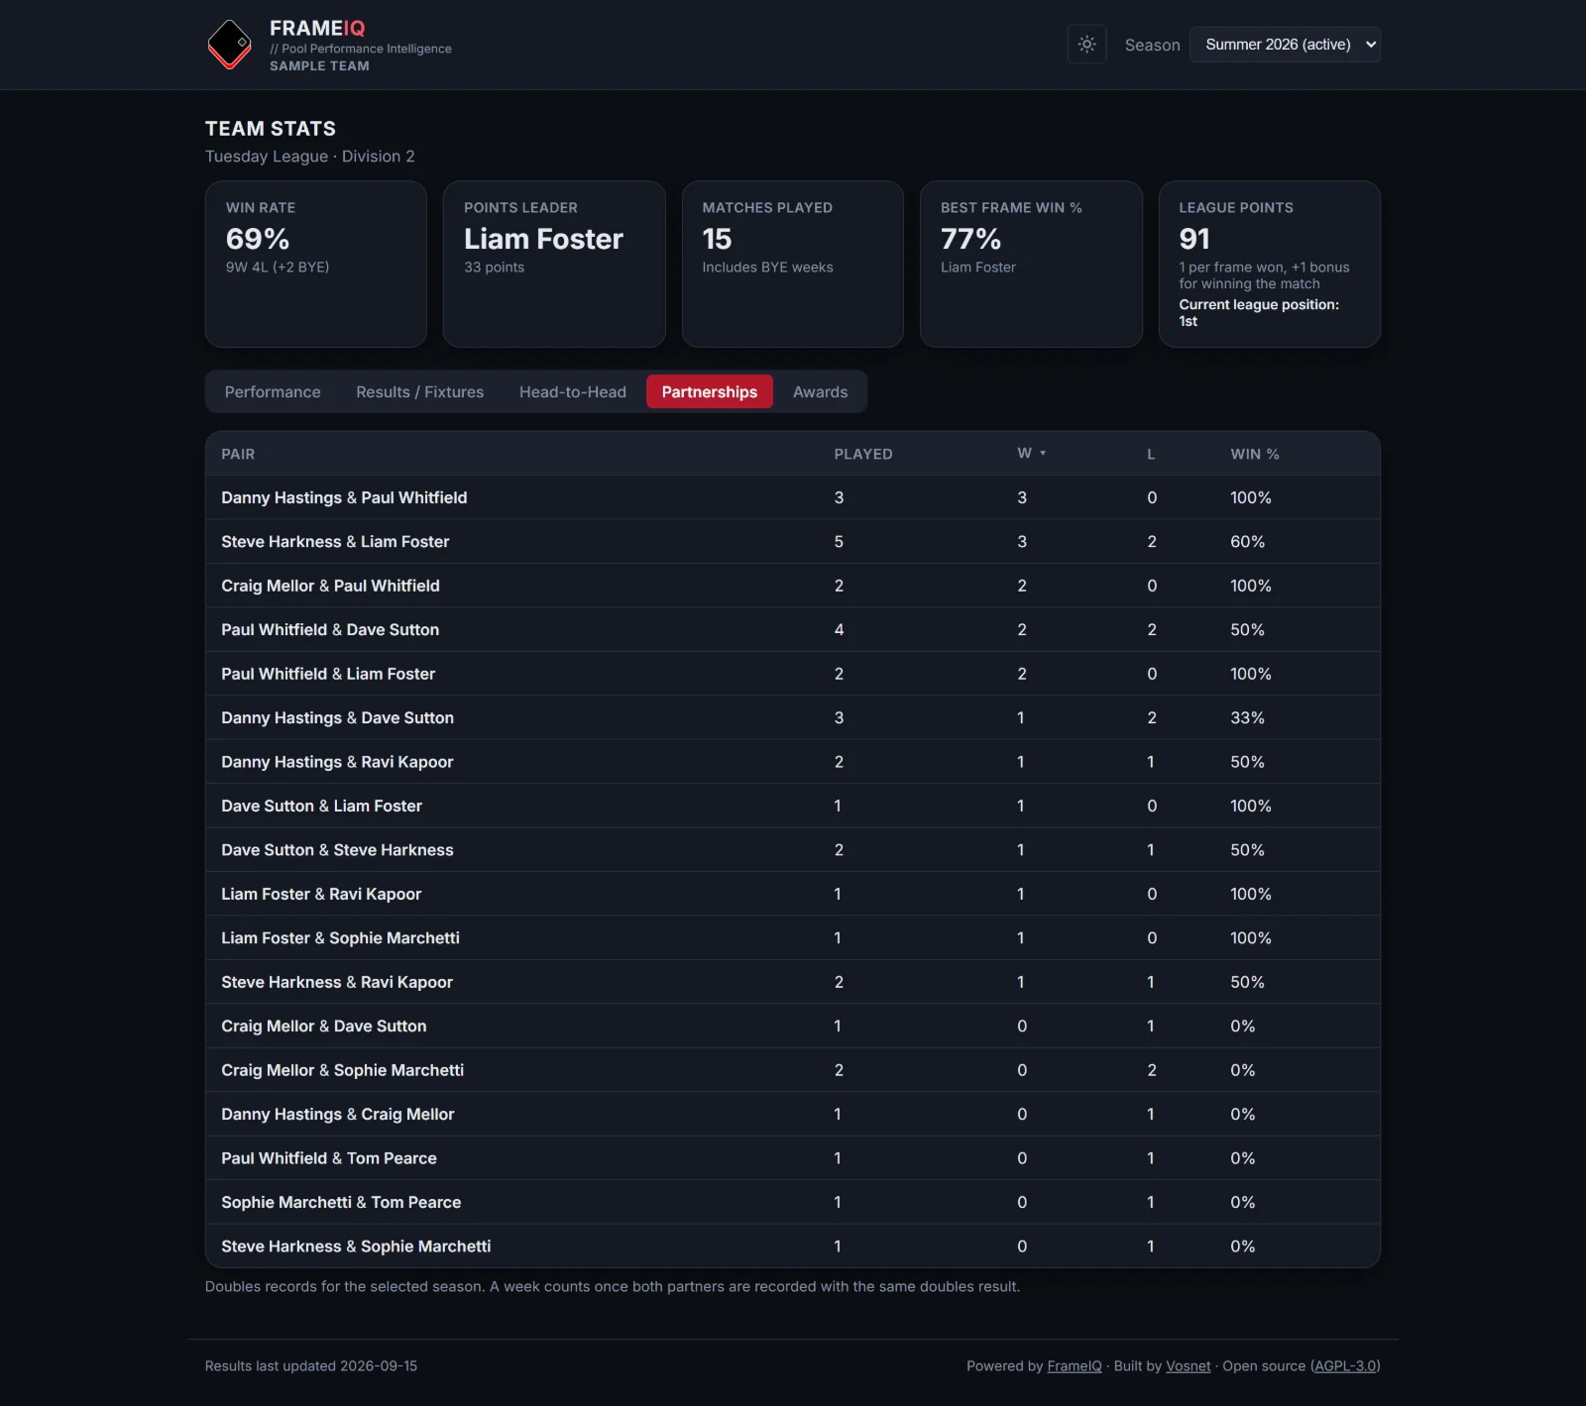1586x1406 pixels.
Task: Click the Points Leader Liam Foster card
Action: point(554,264)
